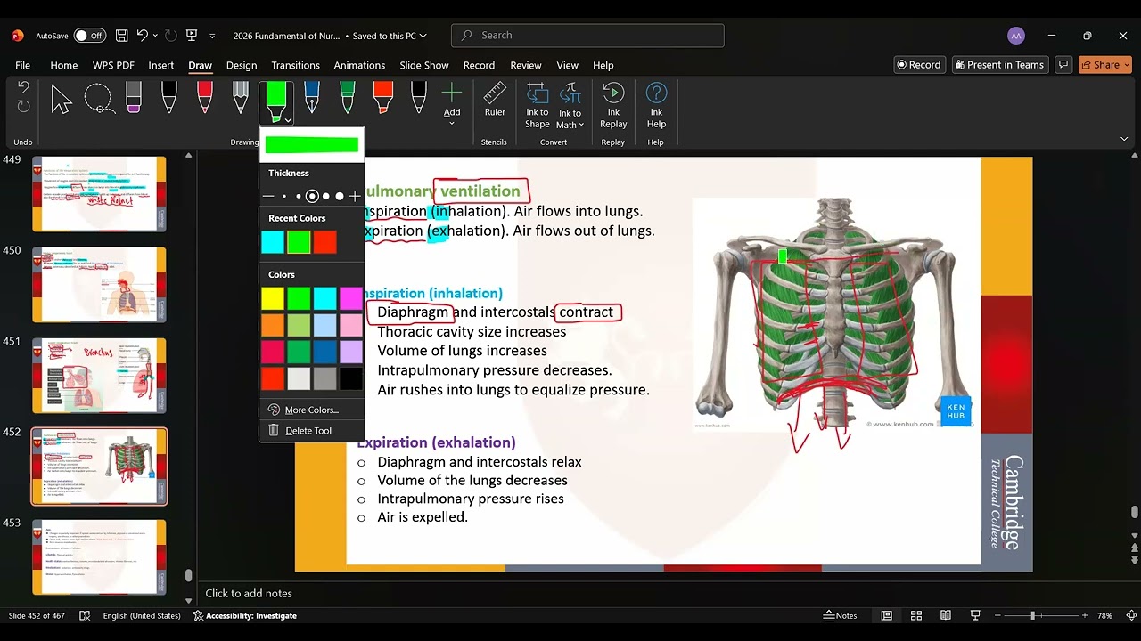Select the fourth thickness dot
Screen dimensions: 1141x641
pyautogui.click(x=326, y=196)
